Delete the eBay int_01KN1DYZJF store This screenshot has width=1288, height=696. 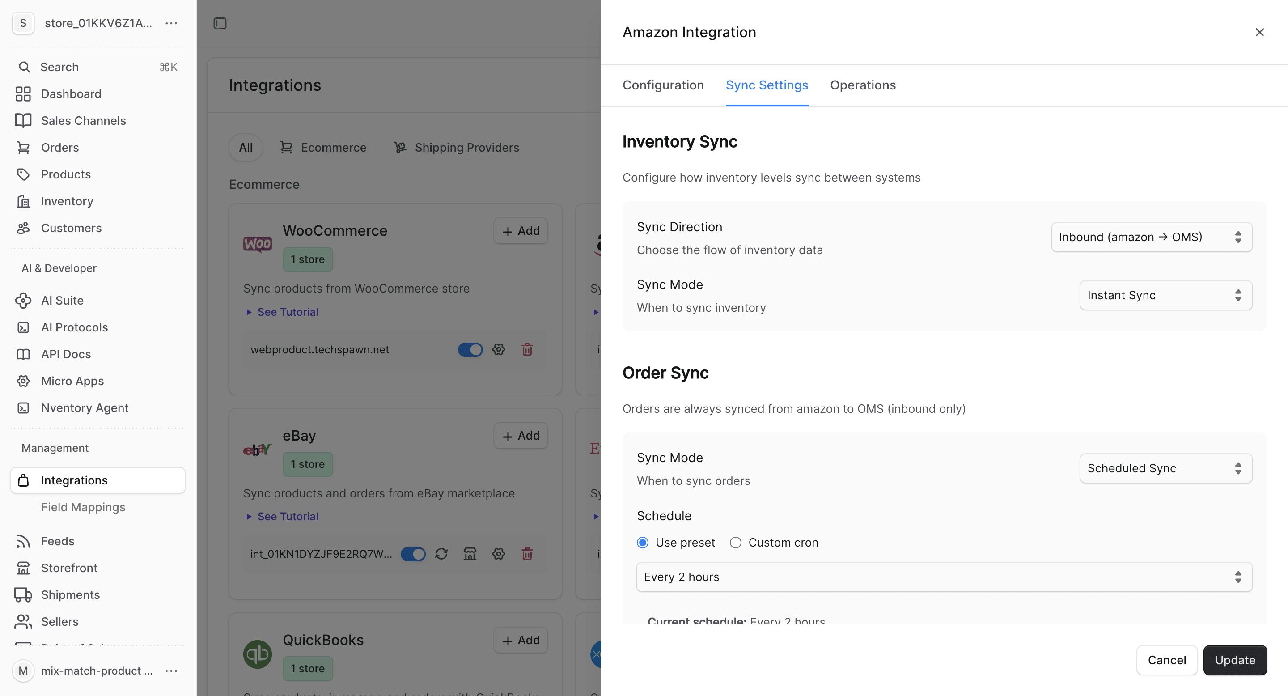pos(527,554)
